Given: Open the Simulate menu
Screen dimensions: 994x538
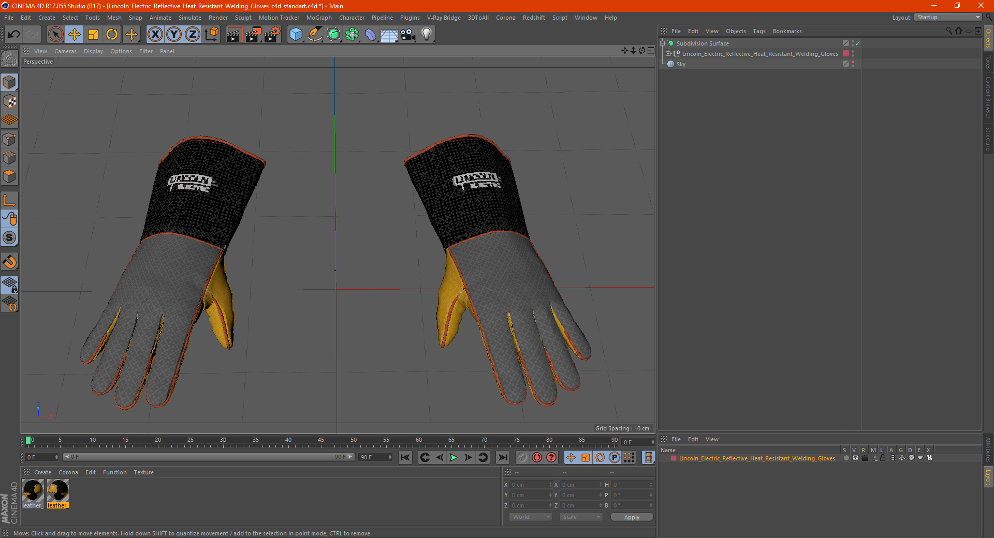Looking at the screenshot, I should tap(190, 18).
